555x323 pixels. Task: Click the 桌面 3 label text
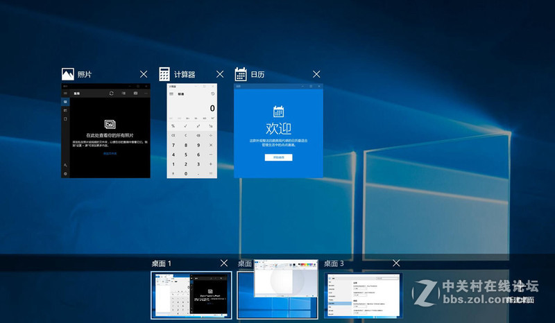[x=334, y=263]
